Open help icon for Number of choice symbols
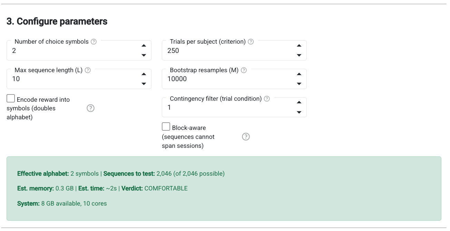450x231 pixels. (94, 42)
